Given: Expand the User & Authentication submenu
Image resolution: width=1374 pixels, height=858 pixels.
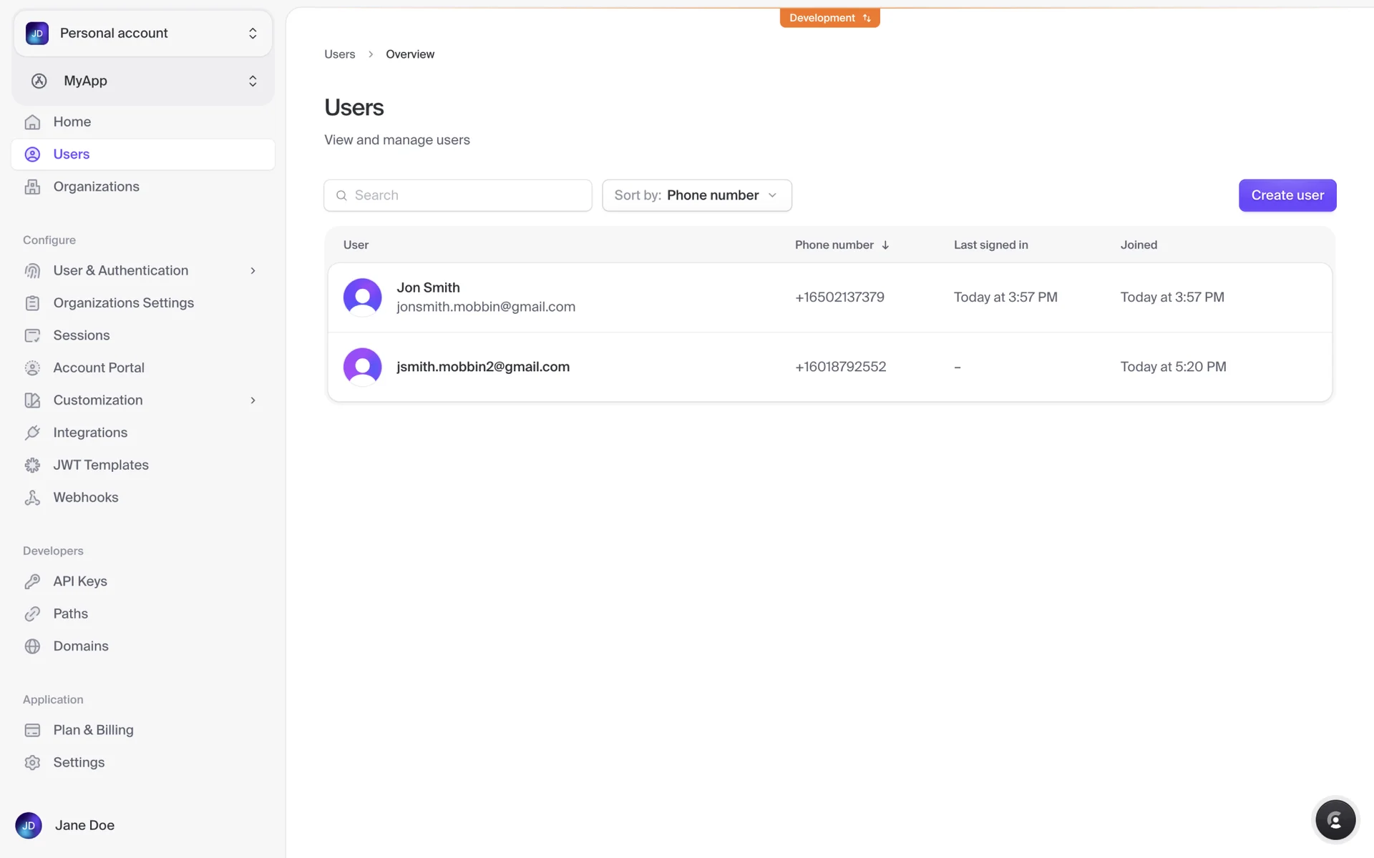Looking at the screenshot, I should click(253, 270).
